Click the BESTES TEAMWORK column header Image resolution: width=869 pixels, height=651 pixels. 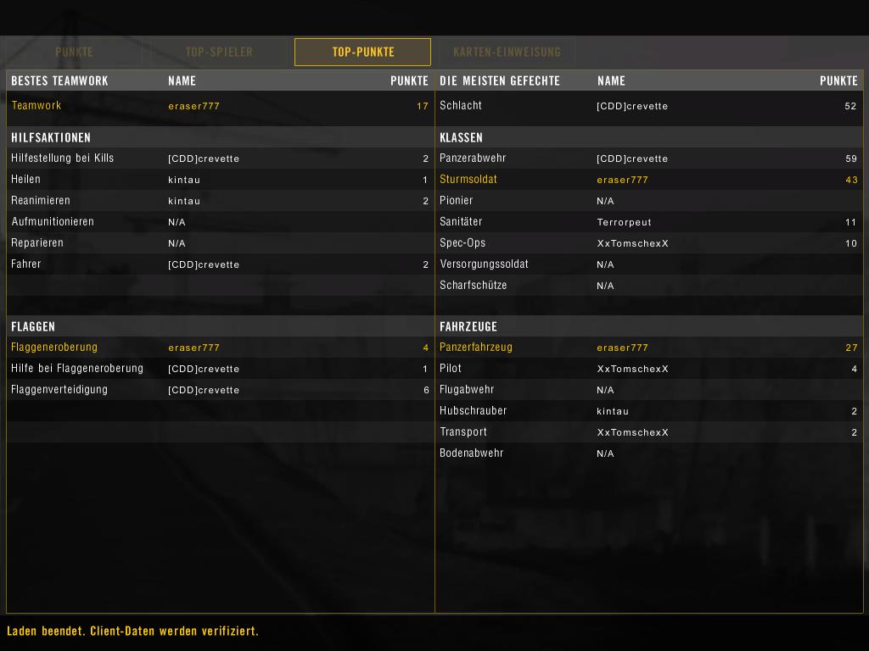tap(59, 81)
